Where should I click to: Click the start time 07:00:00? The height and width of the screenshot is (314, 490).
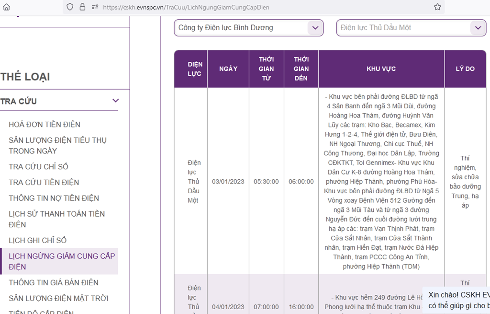tap(266, 307)
